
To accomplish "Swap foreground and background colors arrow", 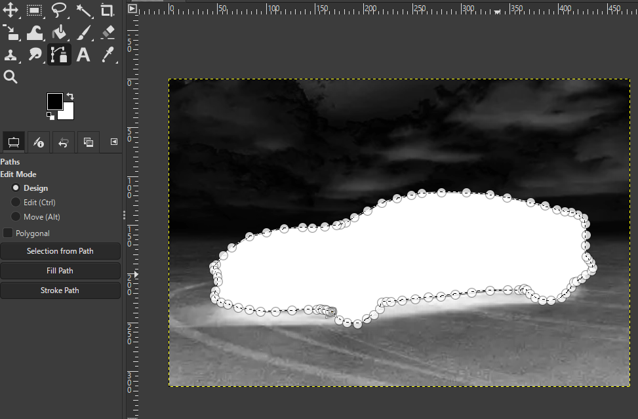I will click(x=70, y=96).
